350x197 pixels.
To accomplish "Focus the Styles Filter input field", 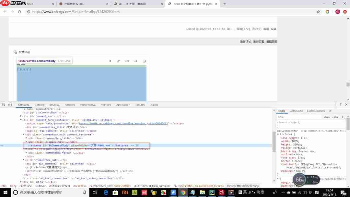I will tap(299, 117).
